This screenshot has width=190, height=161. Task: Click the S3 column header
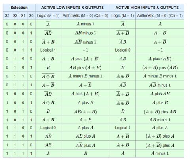tap(7, 15)
